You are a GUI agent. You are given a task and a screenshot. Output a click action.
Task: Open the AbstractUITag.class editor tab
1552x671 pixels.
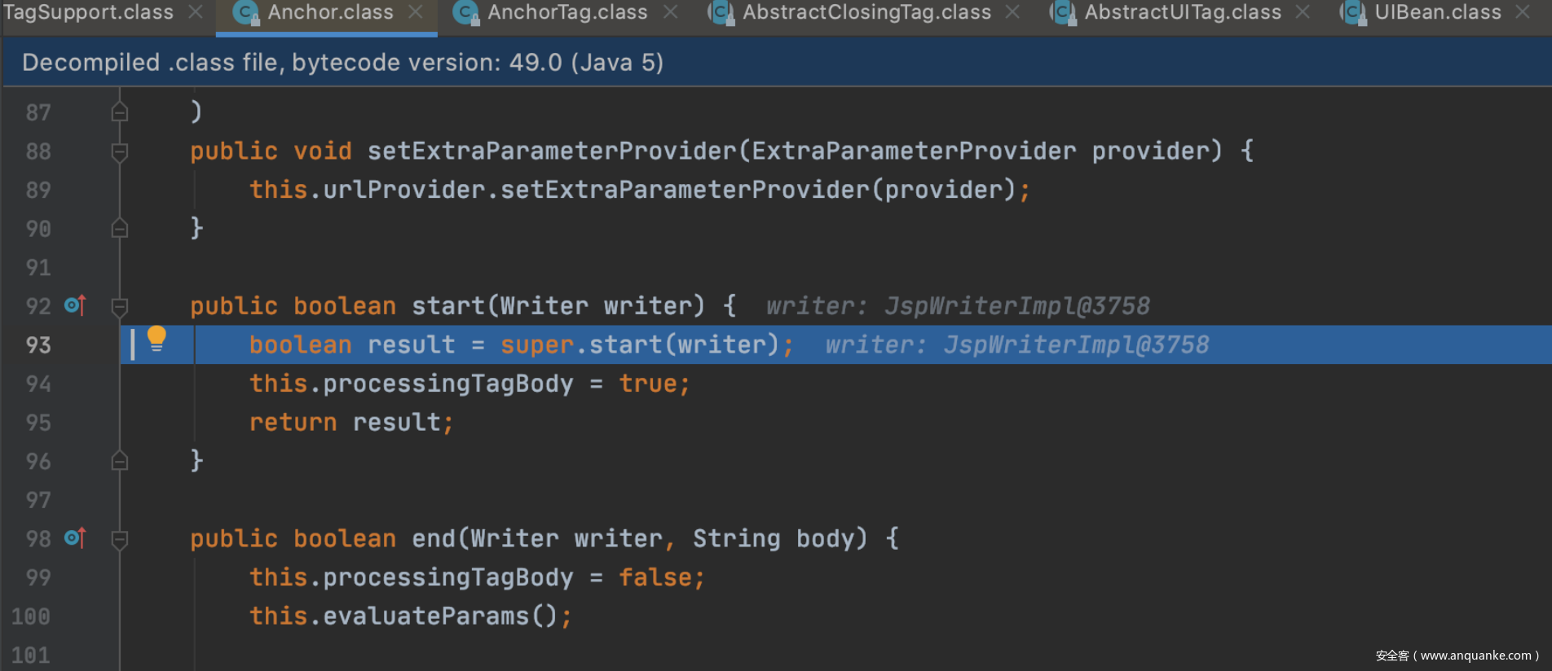pos(1182,13)
